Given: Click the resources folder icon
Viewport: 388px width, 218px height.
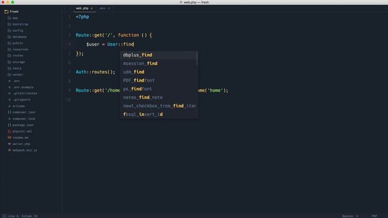Looking at the screenshot, I should coord(10,50).
